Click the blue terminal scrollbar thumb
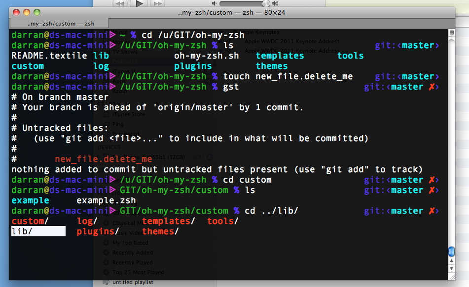This screenshot has width=469, height=287. pyautogui.click(x=451, y=252)
